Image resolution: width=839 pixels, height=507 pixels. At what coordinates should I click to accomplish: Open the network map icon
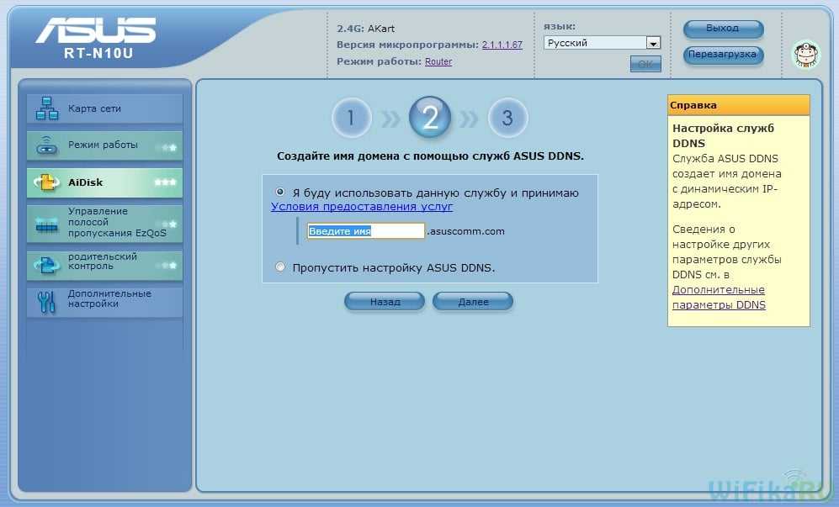tap(47, 108)
